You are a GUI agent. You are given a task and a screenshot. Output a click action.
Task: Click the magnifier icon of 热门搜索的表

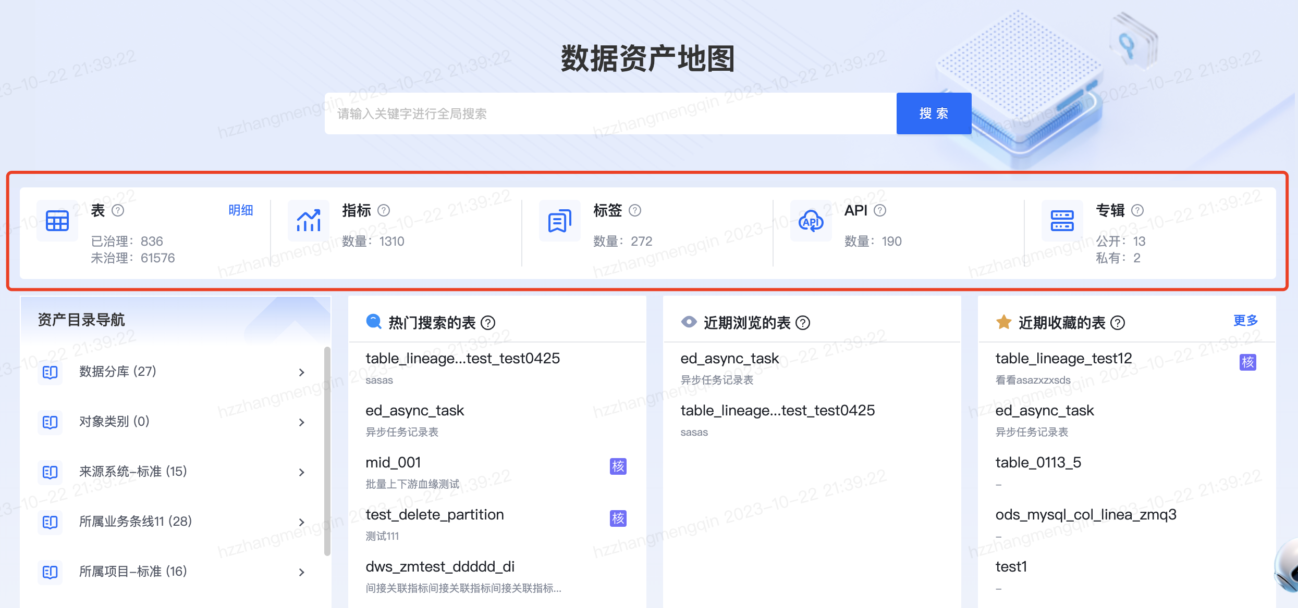click(x=374, y=322)
